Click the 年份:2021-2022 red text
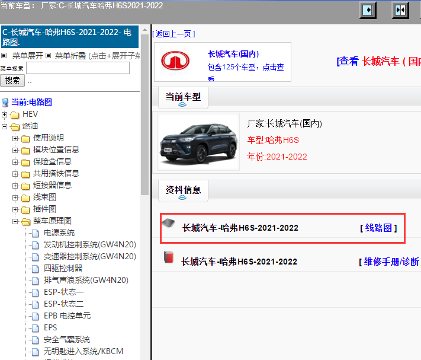This screenshot has height=360, width=421. [x=277, y=157]
